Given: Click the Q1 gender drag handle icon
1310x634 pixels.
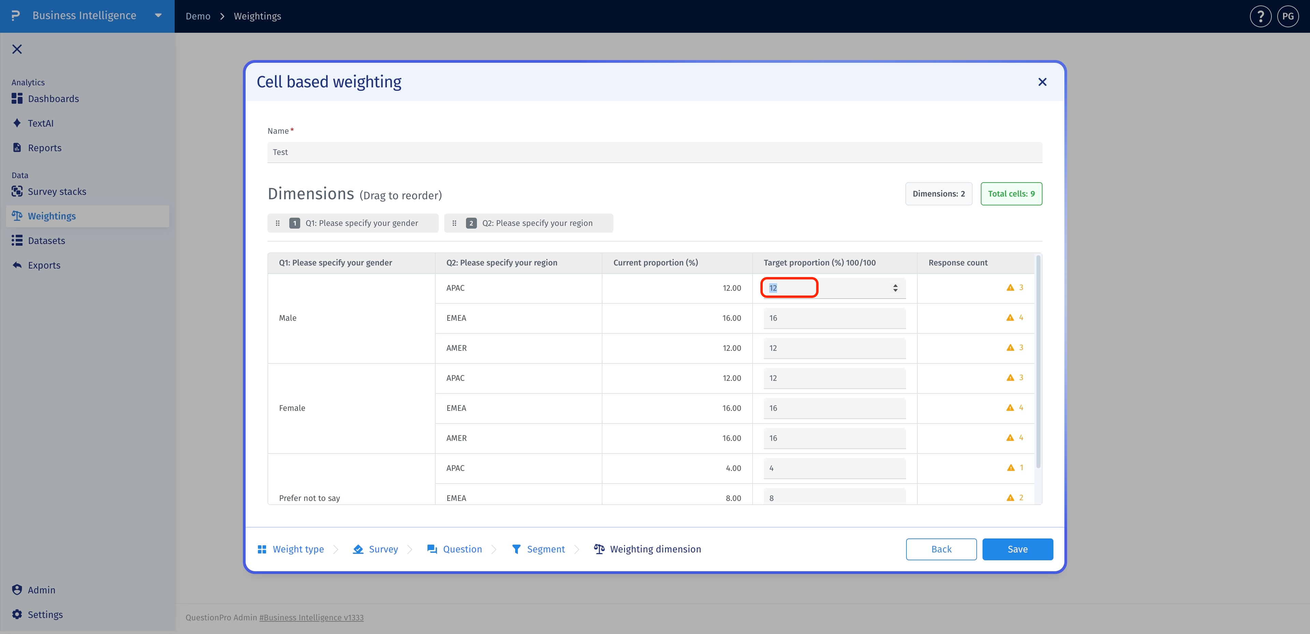Looking at the screenshot, I should click(x=278, y=224).
